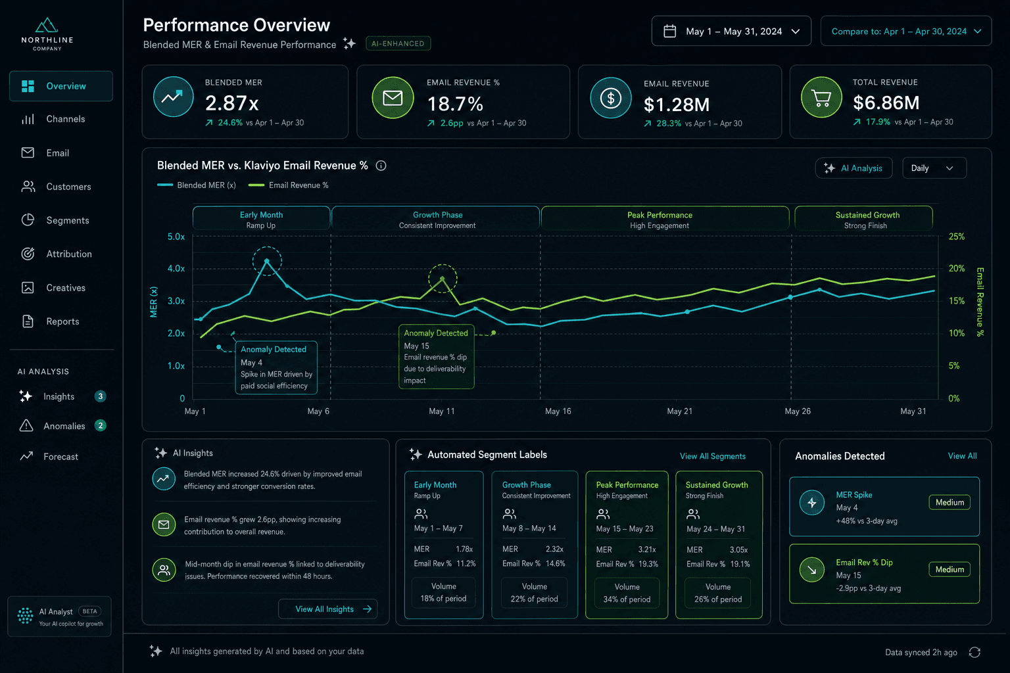1010x673 pixels.
Task: Click the Email Revenue % envelope icon
Action: [393, 98]
